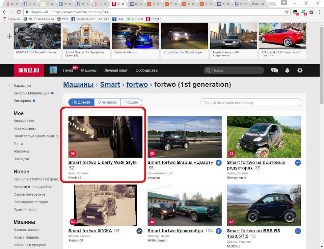Image resolution: width=324 pixels, height=249 pixels.
Task: Open Suzuki Escudo Stormtrooper thumbnail
Action: [x=184, y=36]
